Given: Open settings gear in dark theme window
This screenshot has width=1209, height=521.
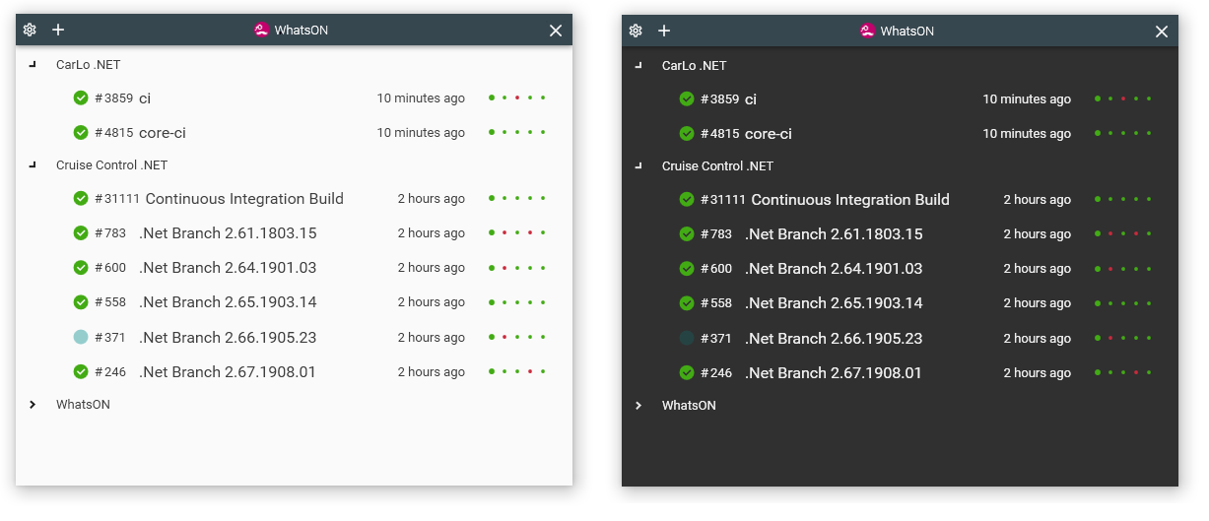Looking at the screenshot, I should 636,31.
